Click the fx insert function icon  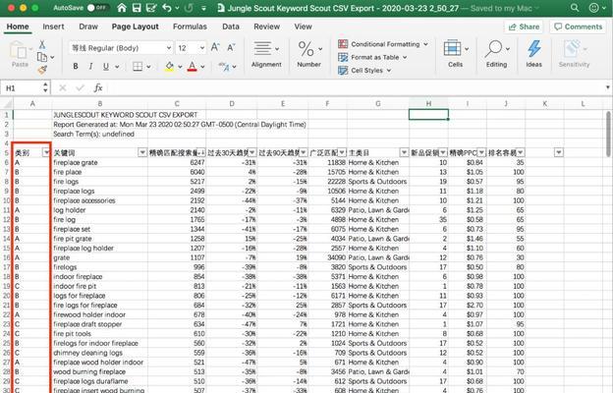(98, 88)
